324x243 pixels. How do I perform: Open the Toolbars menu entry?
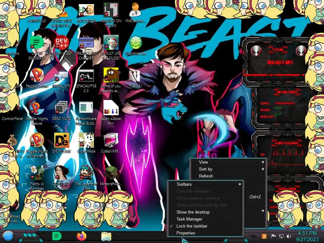point(206,184)
